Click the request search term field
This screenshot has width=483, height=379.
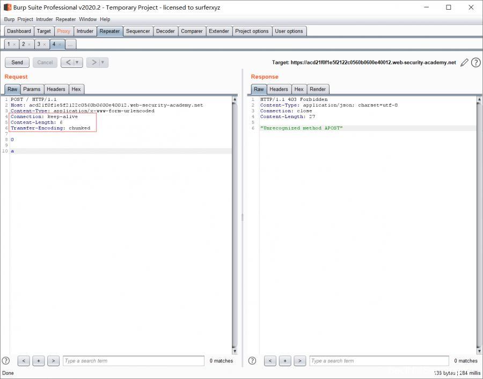(133, 361)
